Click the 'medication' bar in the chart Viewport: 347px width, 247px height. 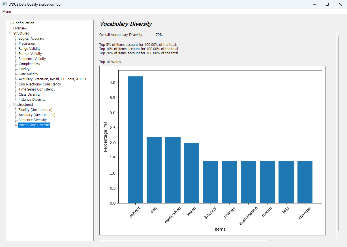[173, 170]
